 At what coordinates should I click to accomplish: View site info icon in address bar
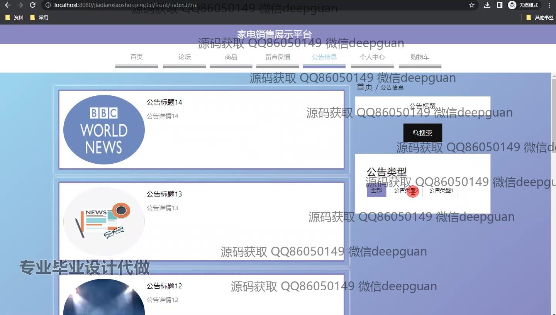[x=48, y=5]
